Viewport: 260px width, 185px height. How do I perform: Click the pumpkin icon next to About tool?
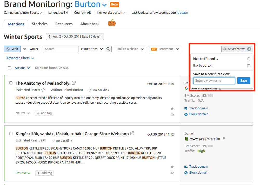click(112, 23)
